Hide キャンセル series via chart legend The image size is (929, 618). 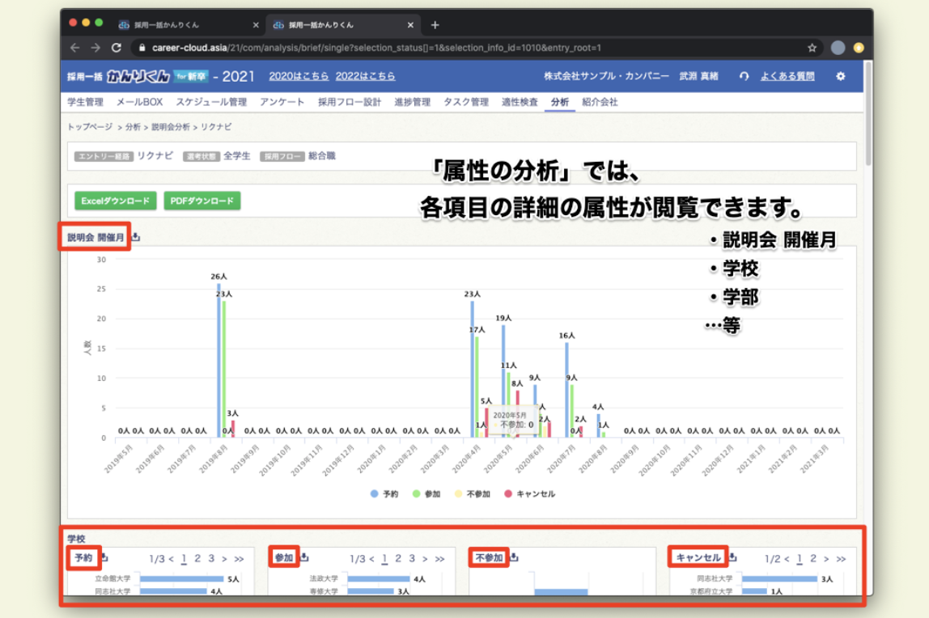point(530,493)
